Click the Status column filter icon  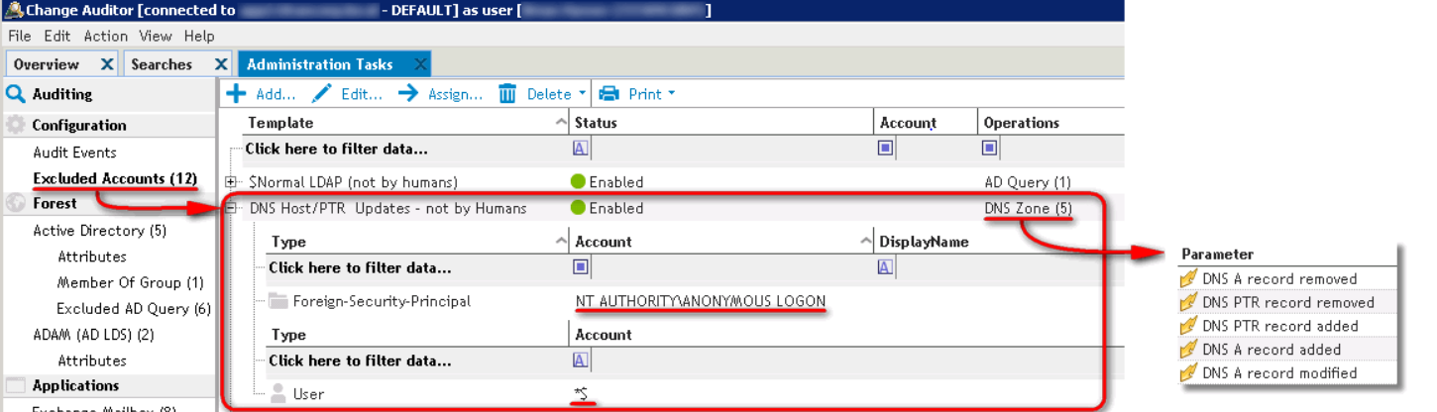pyautogui.click(x=581, y=149)
